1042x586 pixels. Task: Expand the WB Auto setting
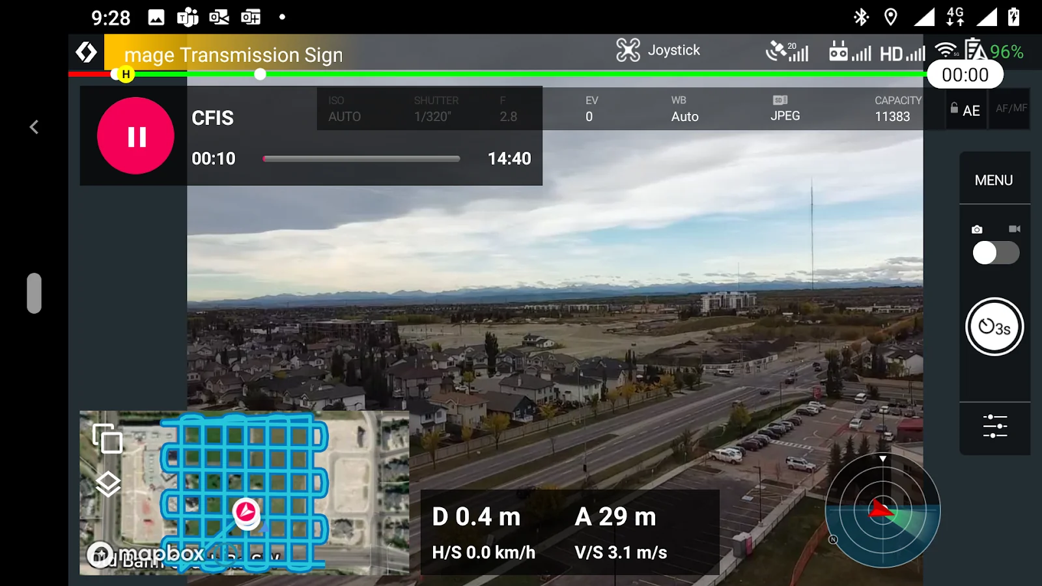point(684,109)
